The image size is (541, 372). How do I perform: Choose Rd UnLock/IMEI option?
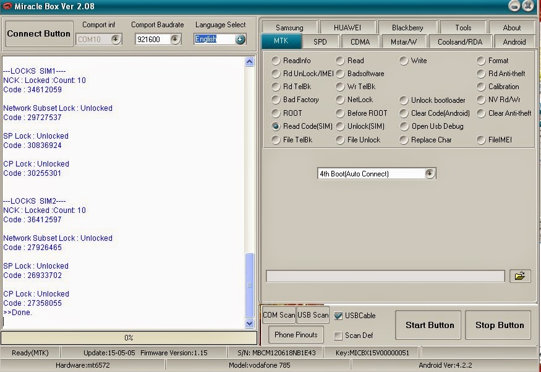pos(275,74)
